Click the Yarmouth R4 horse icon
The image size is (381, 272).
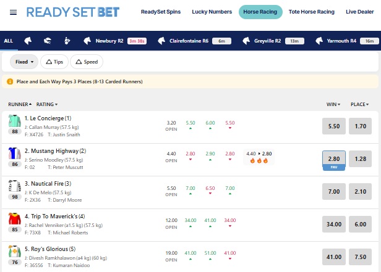point(319,41)
